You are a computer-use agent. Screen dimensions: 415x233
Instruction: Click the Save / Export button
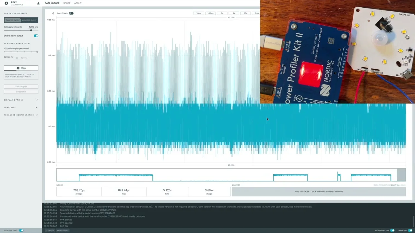pos(21,86)
